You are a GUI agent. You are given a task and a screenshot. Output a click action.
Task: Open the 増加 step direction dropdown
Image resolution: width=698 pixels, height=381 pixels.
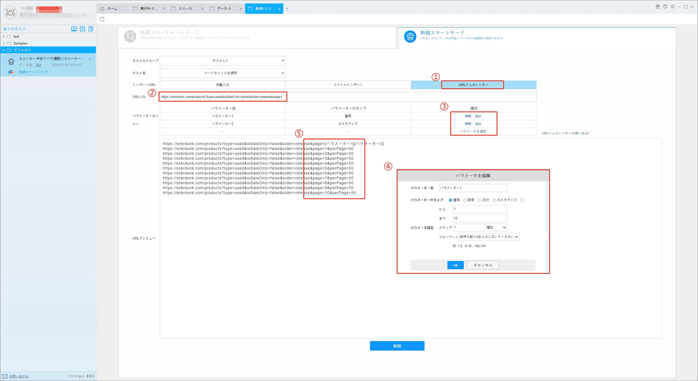[x=496, y=228]
